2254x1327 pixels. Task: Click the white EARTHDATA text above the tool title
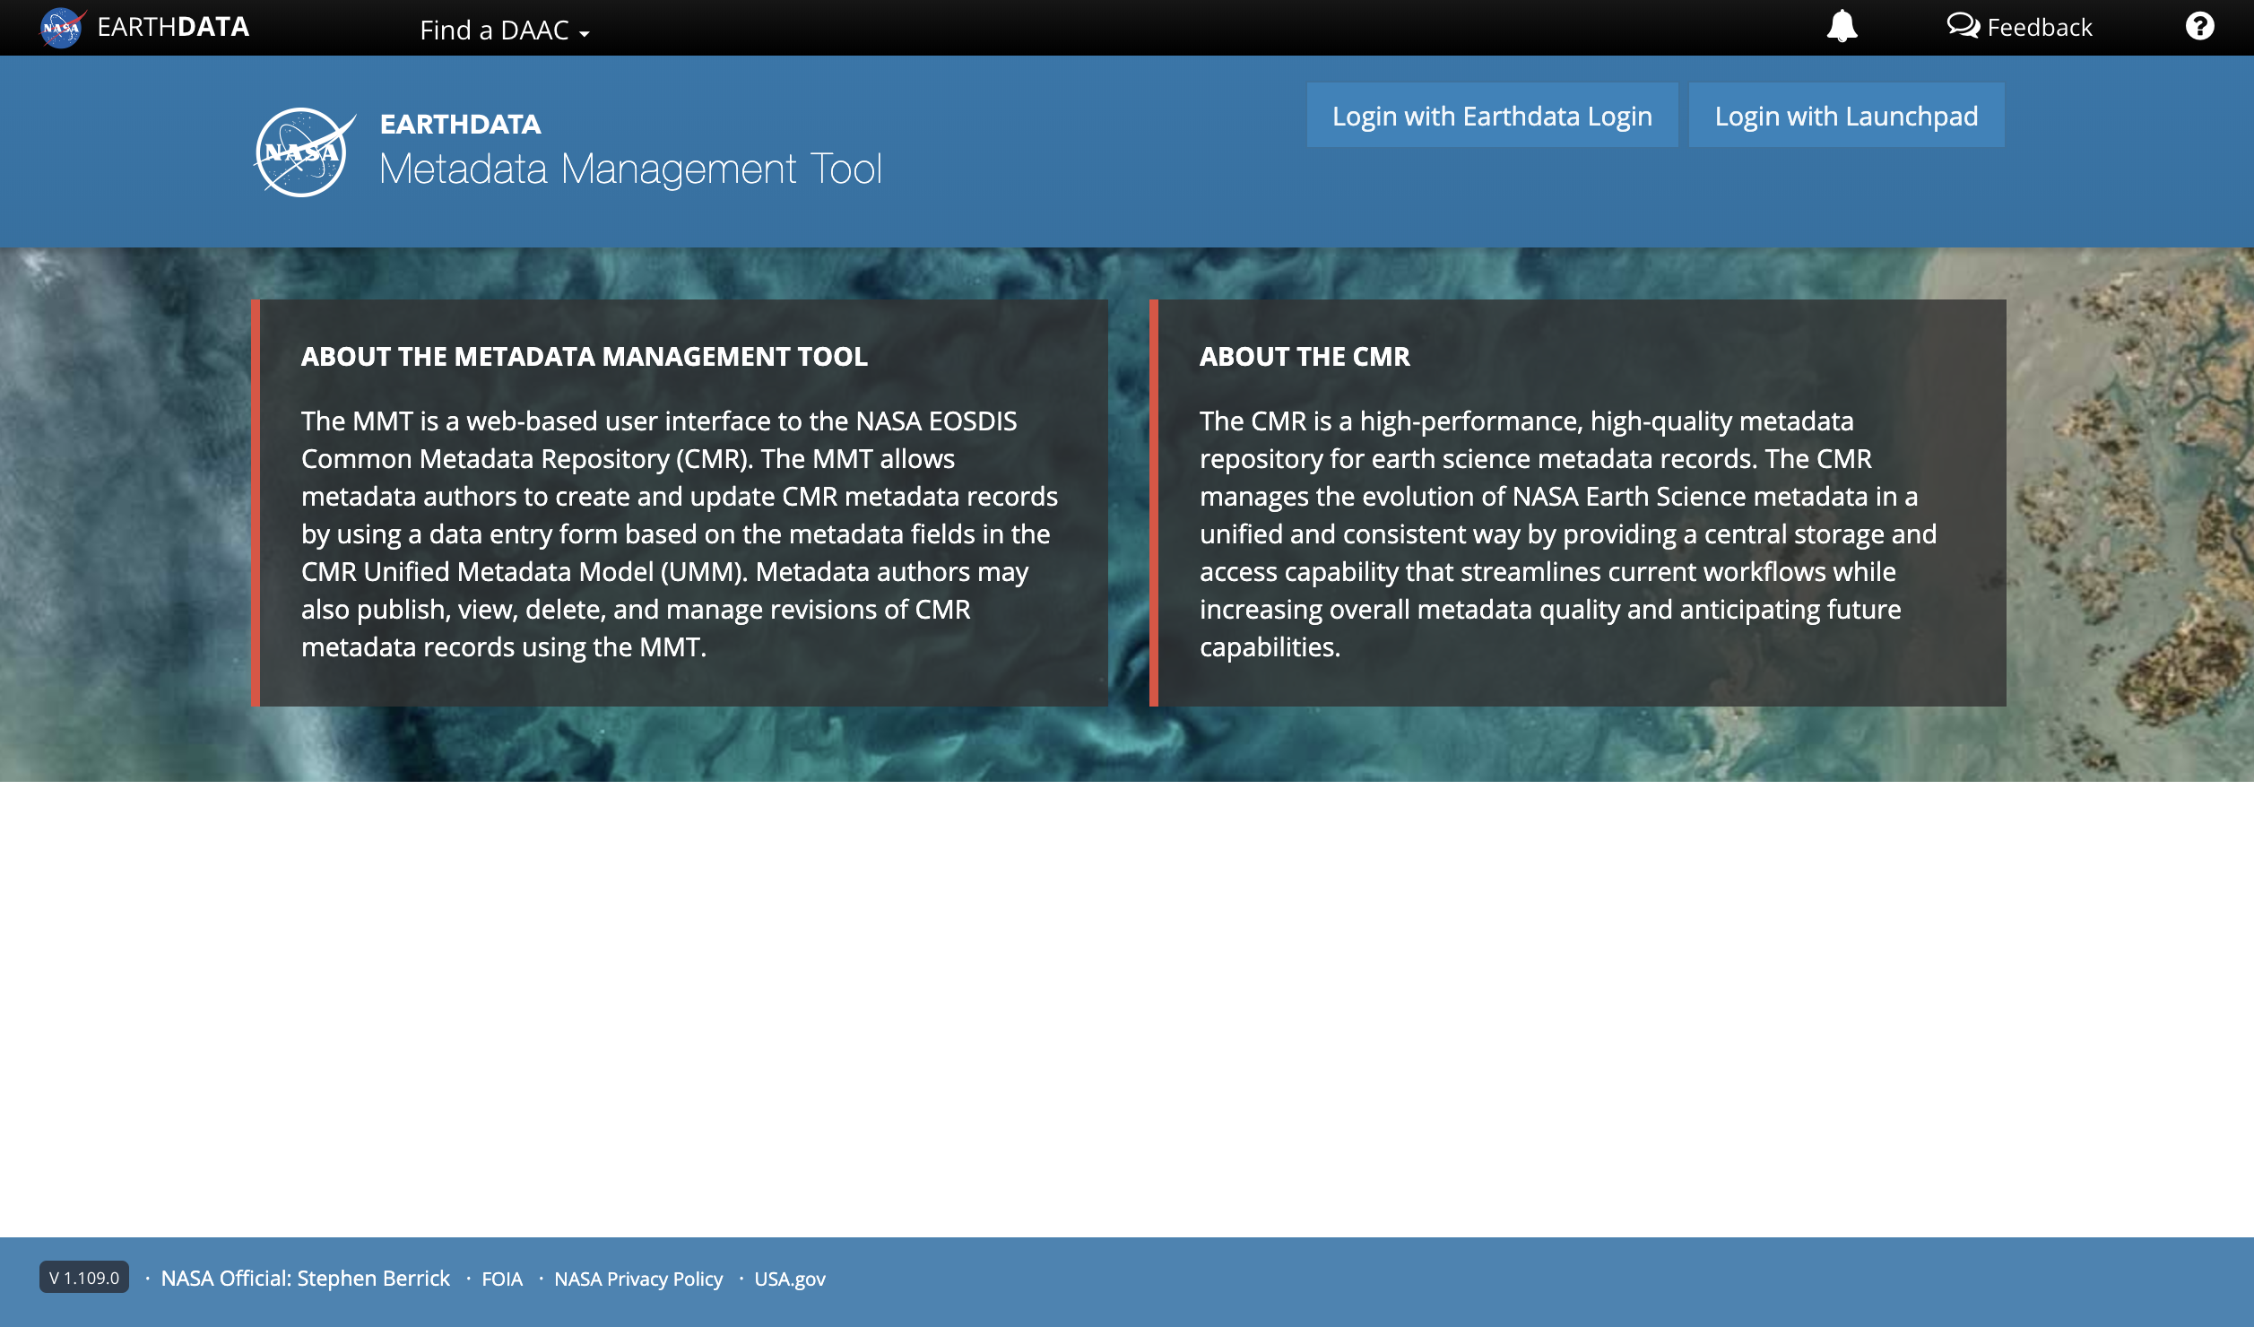(x=460, y=124)
